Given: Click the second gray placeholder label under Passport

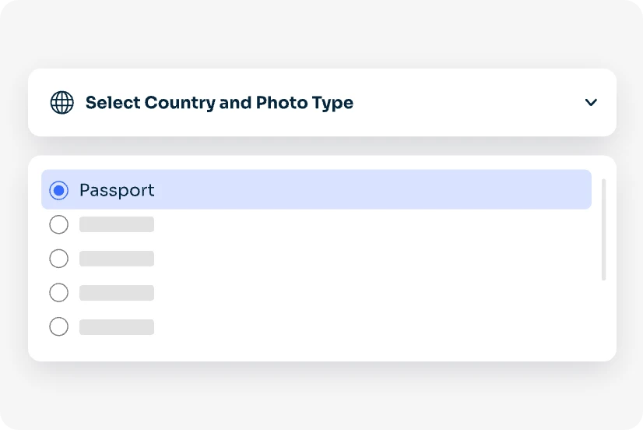Looking at the screenshot, I should tap(117, 259).
